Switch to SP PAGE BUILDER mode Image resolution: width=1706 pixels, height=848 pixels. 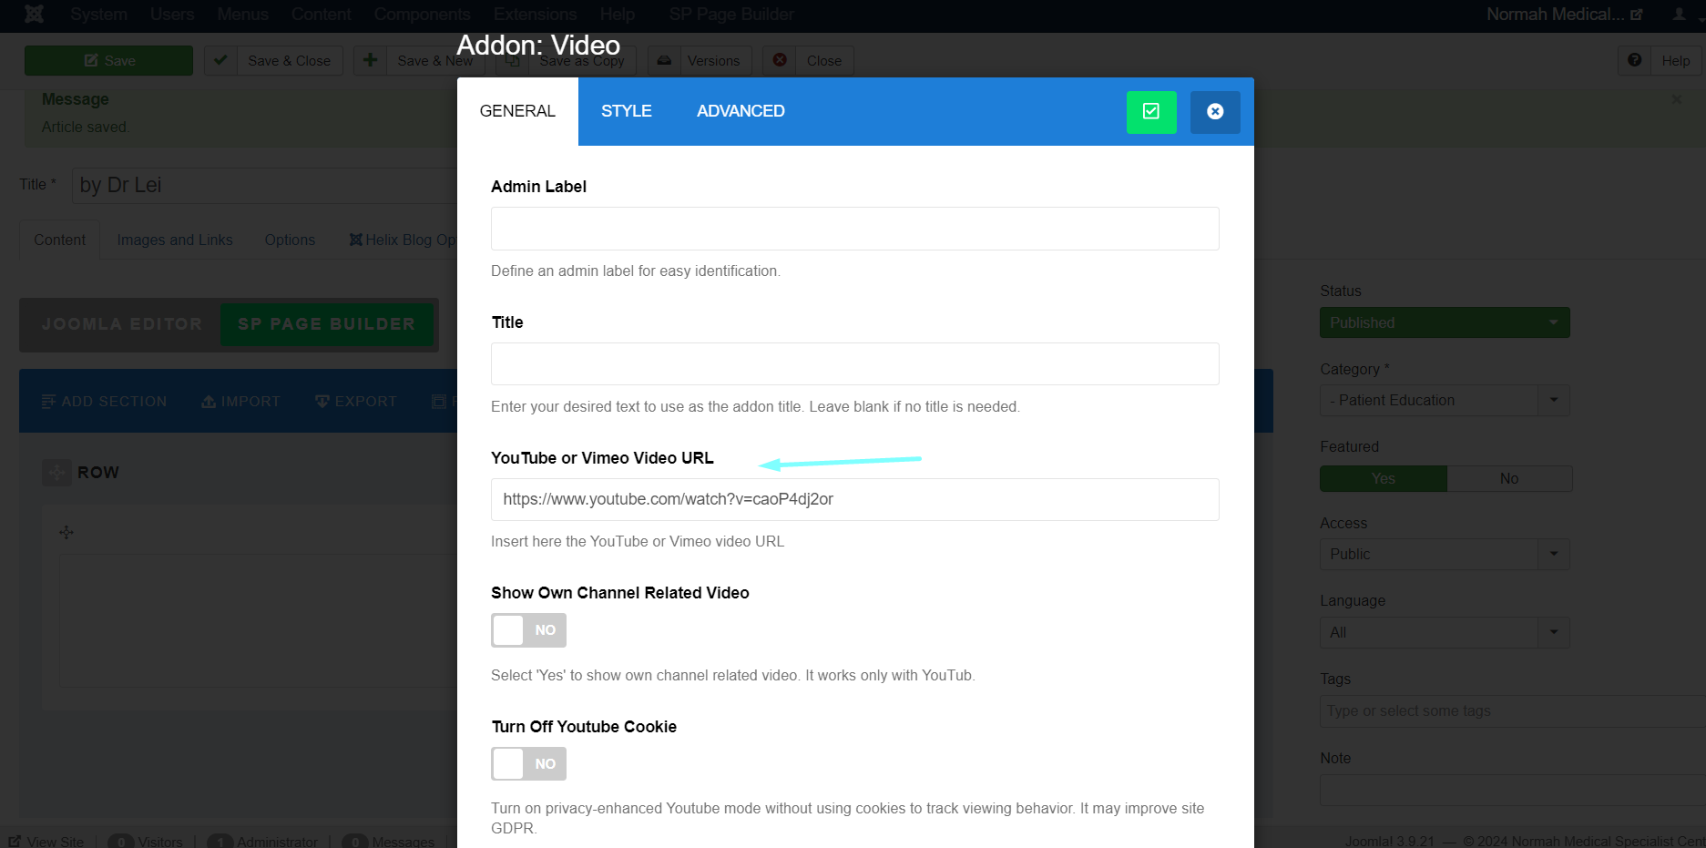point(326,324)
